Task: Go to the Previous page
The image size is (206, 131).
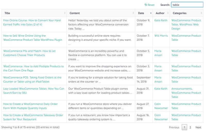Action: (x=174, y=127)
